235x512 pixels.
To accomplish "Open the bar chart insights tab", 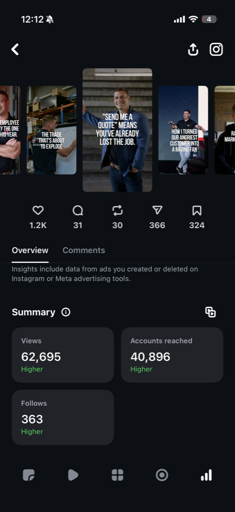I will (x=206, y=475).
